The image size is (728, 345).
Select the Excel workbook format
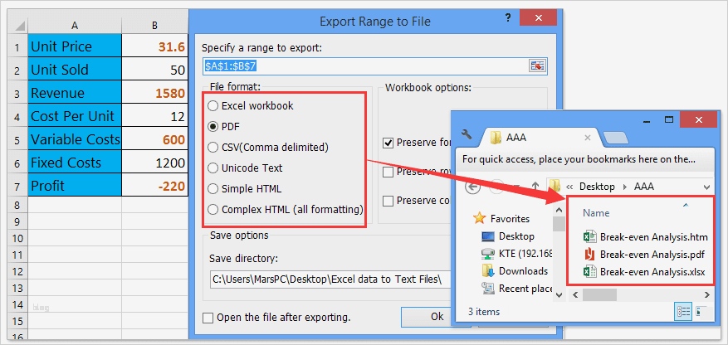pyautogui.click(x=214, y=106)
